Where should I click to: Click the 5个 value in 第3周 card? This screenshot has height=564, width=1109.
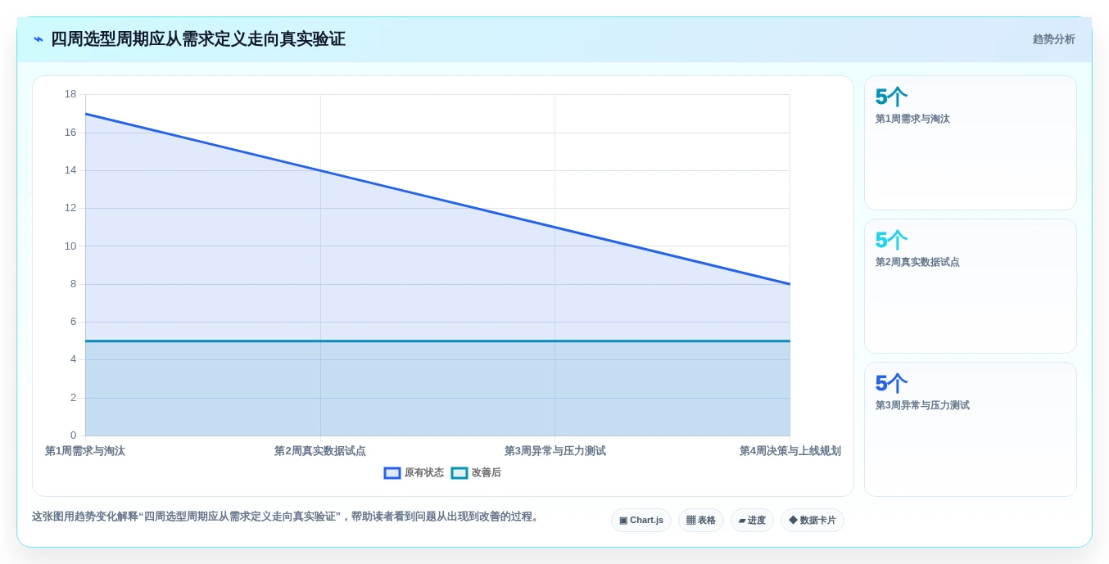pyautogui.click(x=891, y=384)
